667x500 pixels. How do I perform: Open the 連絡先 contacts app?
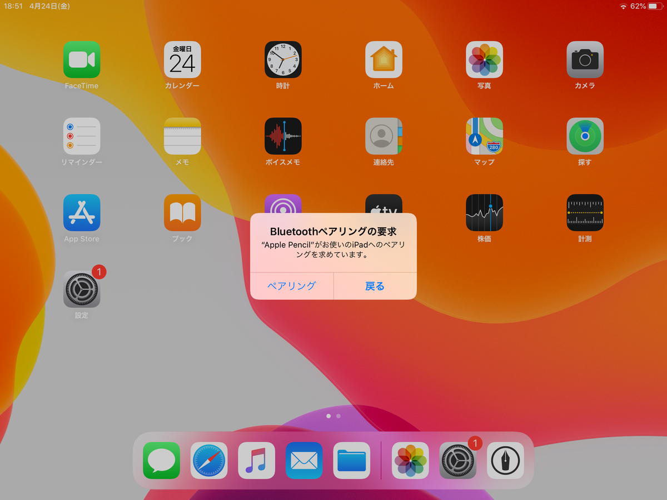click(x=384, y=136)
